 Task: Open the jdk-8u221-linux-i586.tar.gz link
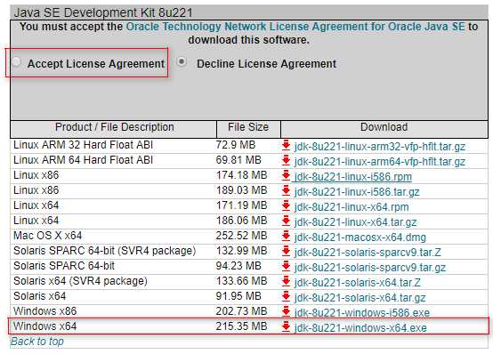pos(357,192)
